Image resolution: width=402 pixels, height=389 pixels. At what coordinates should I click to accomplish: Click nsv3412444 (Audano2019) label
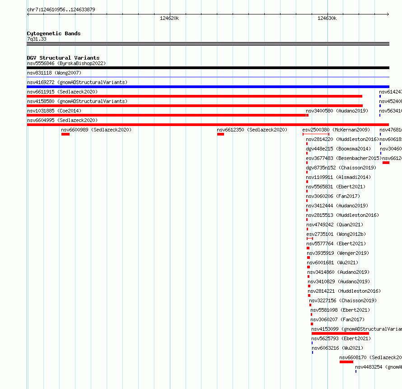337,206
